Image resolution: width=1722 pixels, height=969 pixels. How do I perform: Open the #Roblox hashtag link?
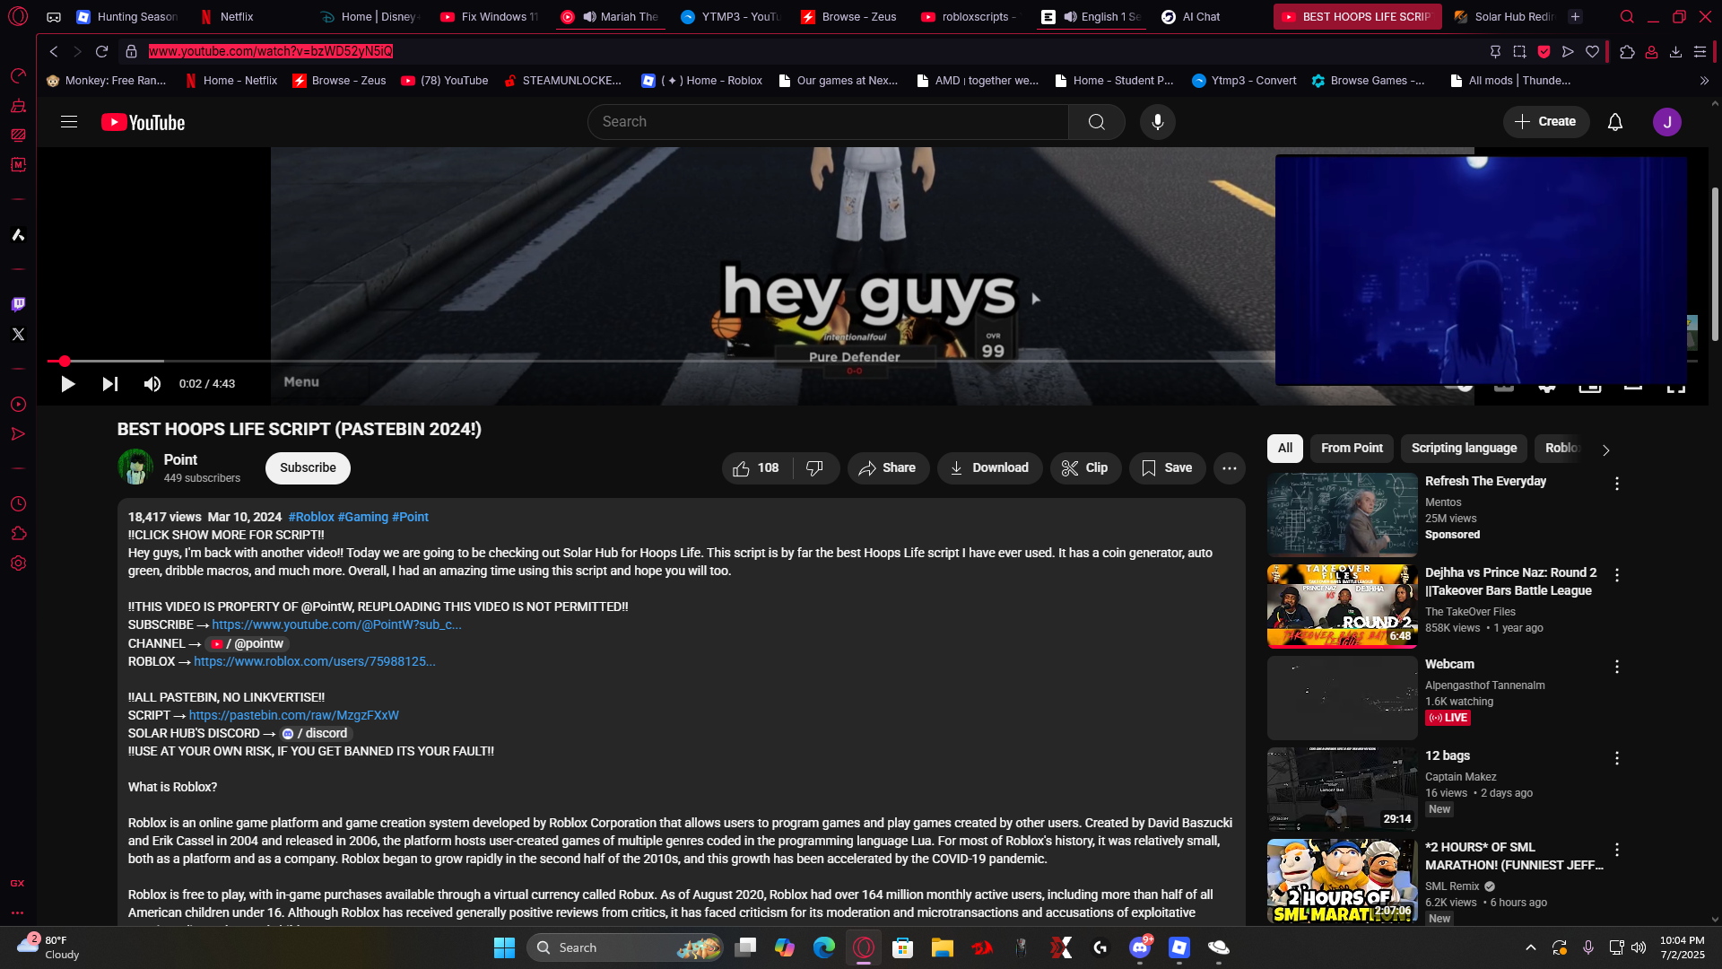[311, 517]
